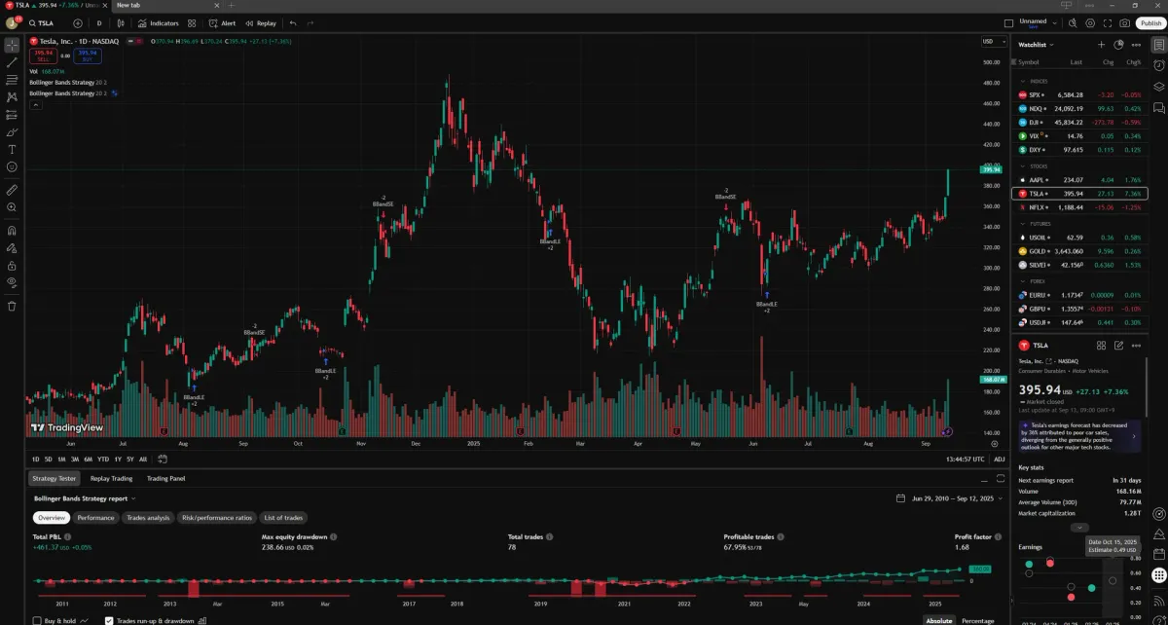The width and height of the screenshot is (1168, 625).
Task: Collapse the indicator legend chevron
Action: pos(37,104)
